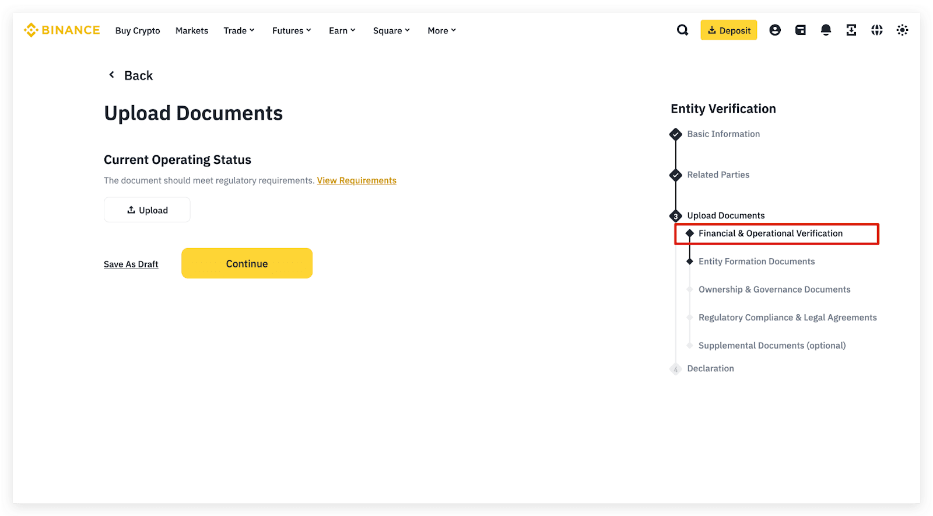Expand the Futures dropdown
Image resolution: width=933 pixels, height=516 pixels.
click(292, 31)
